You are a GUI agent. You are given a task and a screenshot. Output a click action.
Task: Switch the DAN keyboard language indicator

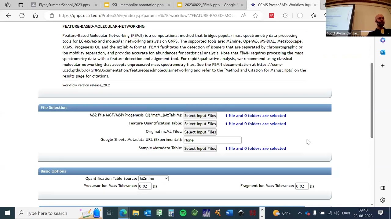(x=346, y=213)
